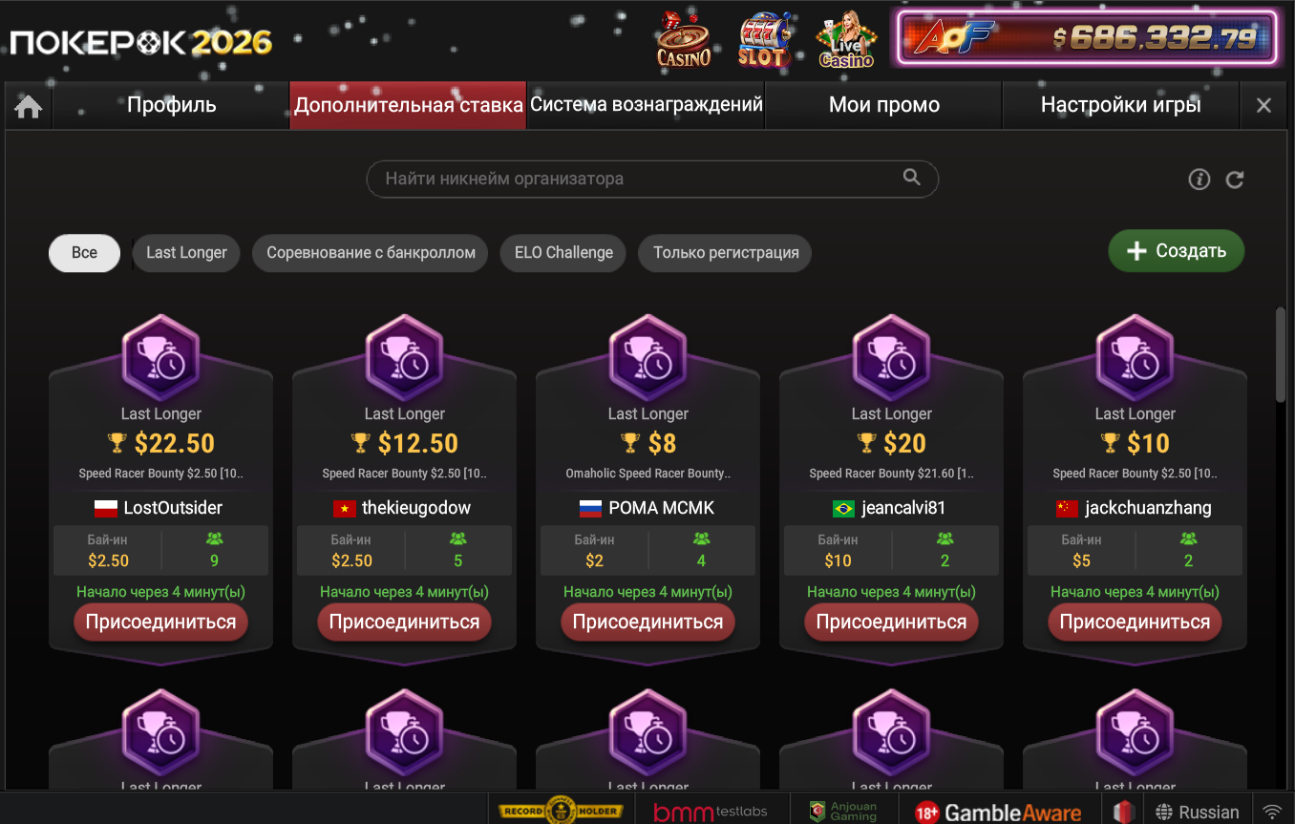
Task: Open the Мои промо tab
Action: point(884,105)
